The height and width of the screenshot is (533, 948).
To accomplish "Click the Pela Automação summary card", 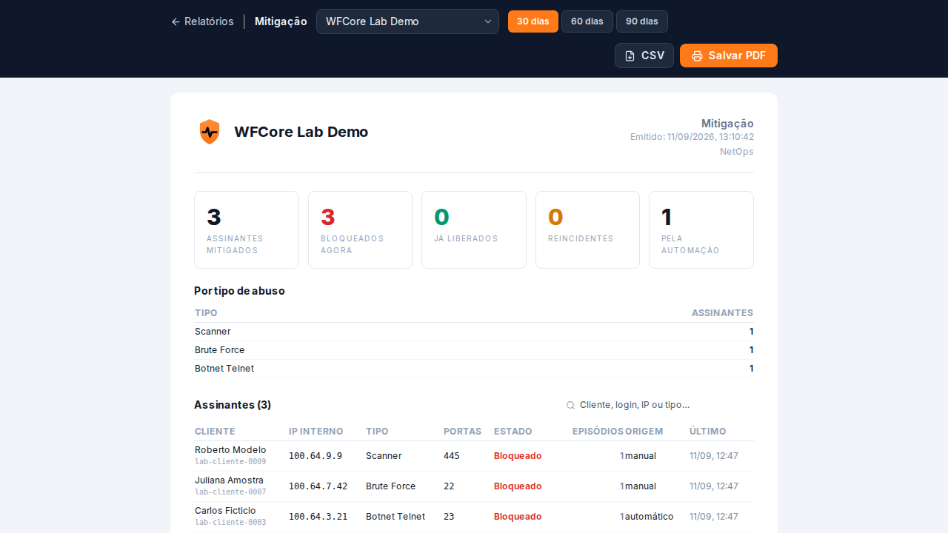I will click(701, 229).
